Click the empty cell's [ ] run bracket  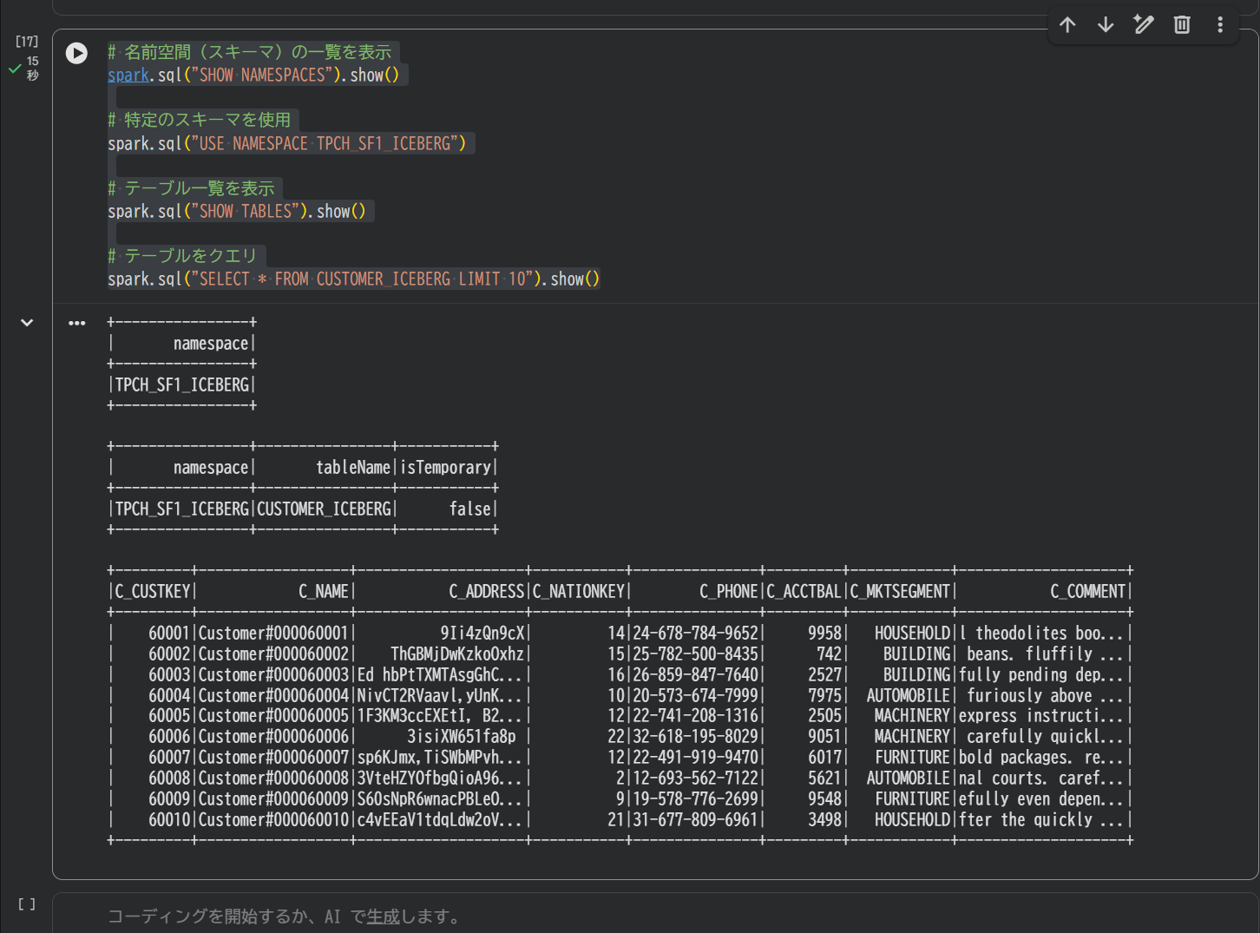coord(27,904)
